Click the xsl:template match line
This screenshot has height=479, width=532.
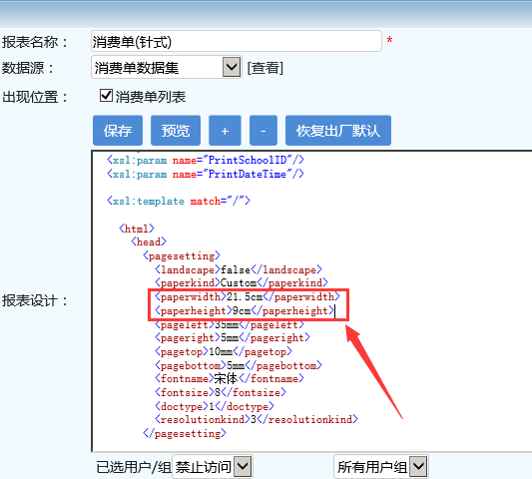click(179, 201)
